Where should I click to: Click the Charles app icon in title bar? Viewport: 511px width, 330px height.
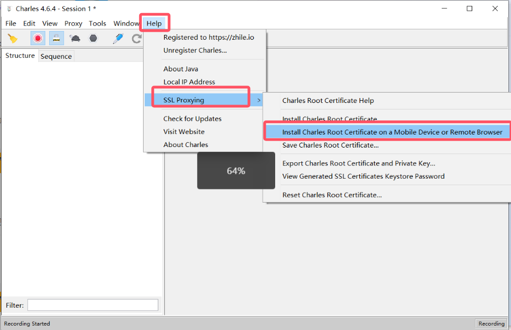pos(9,9)
